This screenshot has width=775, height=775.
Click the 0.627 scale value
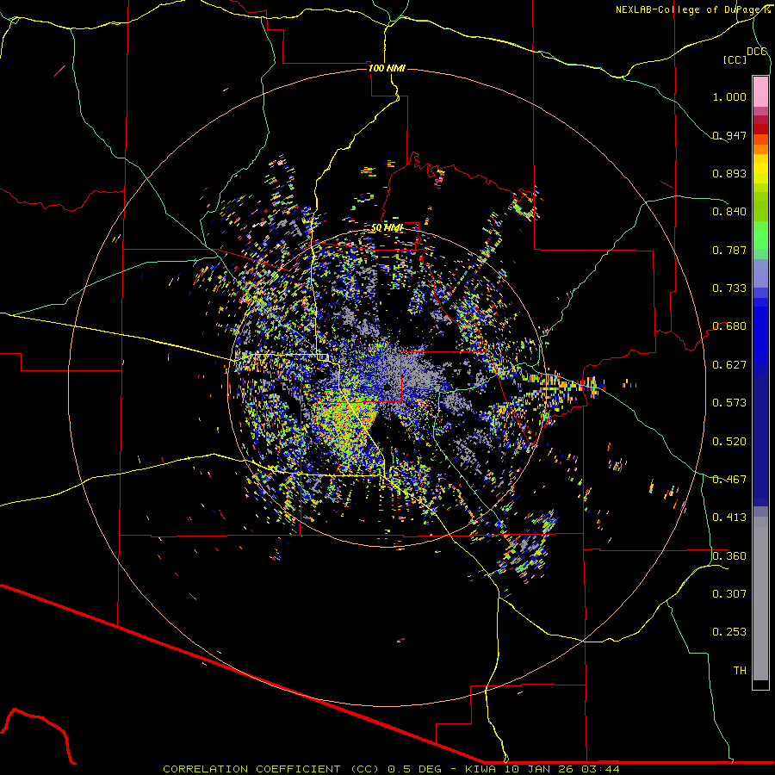click(729, 365)
